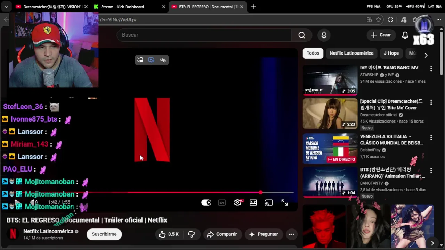Focus the Buscar search field
The height and width of the screenshot is (250, 445).
tap(204, 35)
